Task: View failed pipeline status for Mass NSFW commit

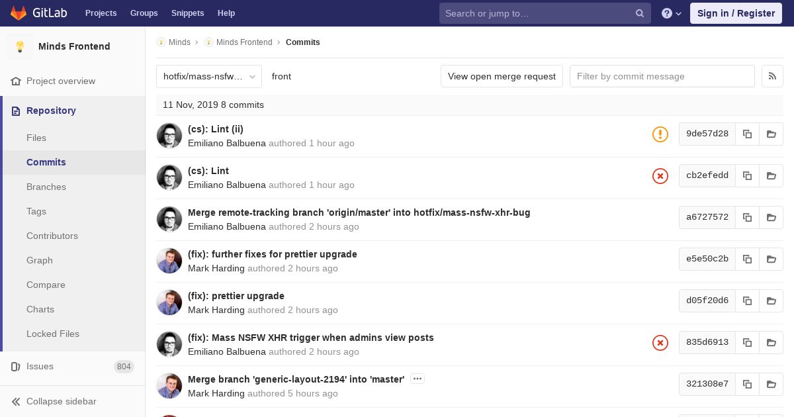Action: (660, 343)
